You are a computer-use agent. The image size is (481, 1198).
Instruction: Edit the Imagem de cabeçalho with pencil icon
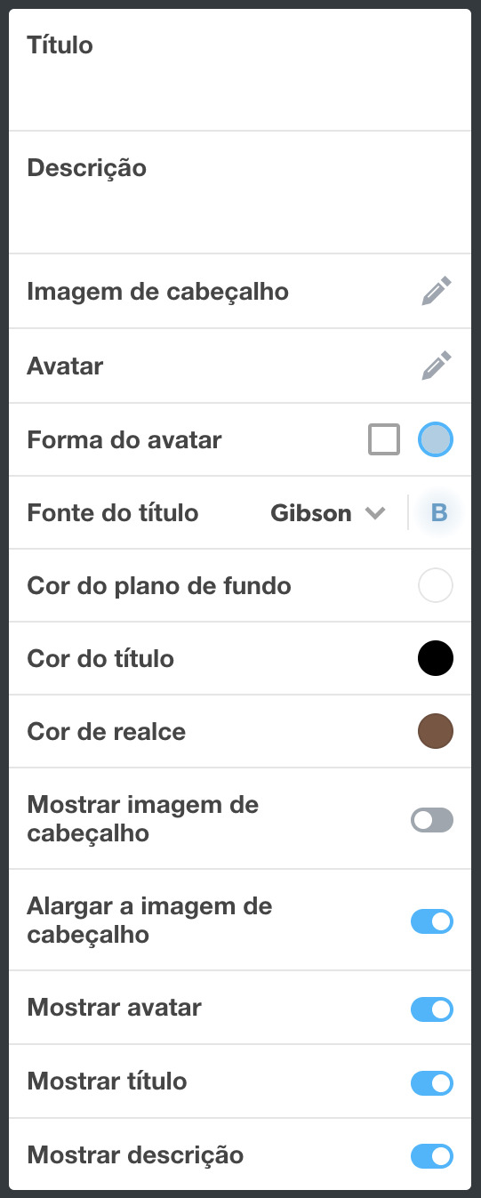[x=437, y=291]
